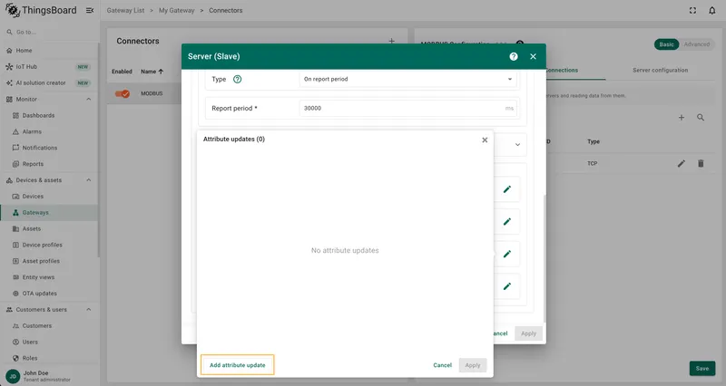Click the Type column header in servers table
Image resolution: width=726 pixels, height=386 pixels.
tap(594, 141)
